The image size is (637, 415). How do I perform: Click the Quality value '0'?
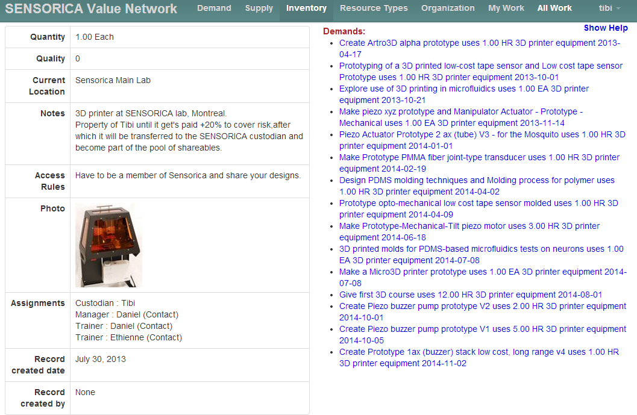click(78, 58)
